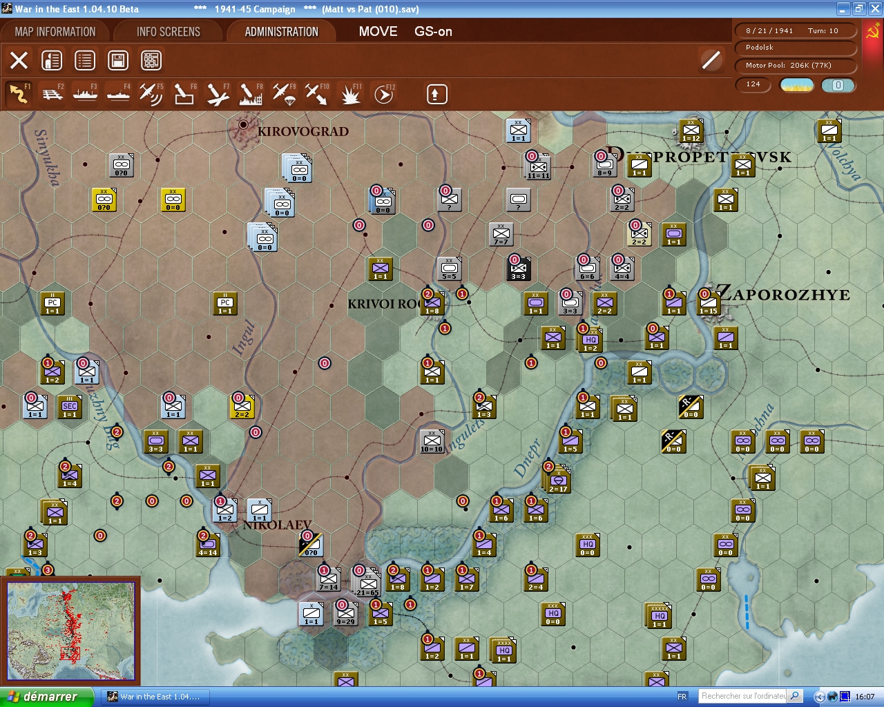Select the unit counter labeled 4=14
Image resolution: width=884 pixels, height=707 pixels.
208,544
